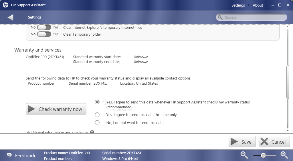
Task: Toggle Clear Internet Explorer's temporary Internet files
Action: point(44,27)
